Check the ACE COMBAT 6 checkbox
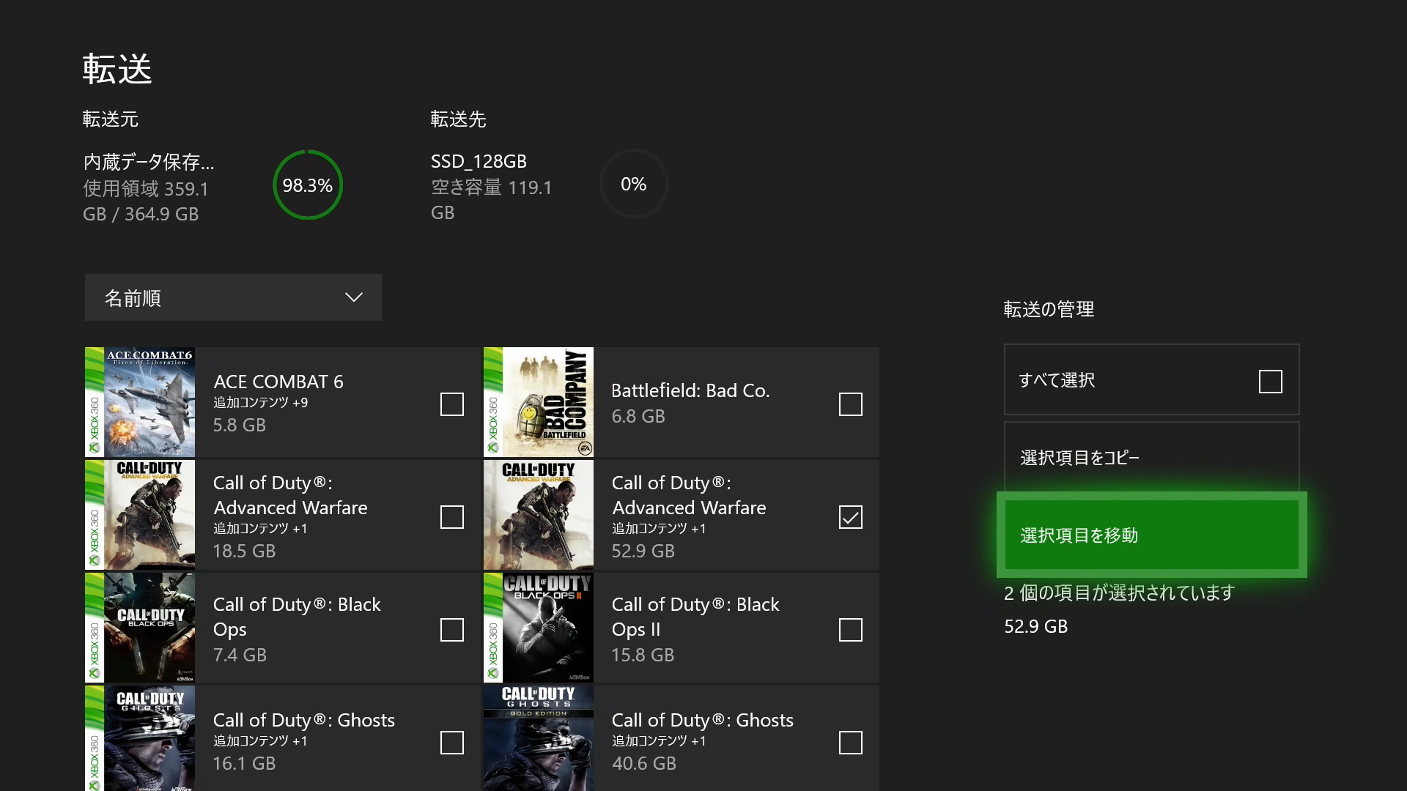This screenshot has width=1407, height=791. tap(452, 404)
